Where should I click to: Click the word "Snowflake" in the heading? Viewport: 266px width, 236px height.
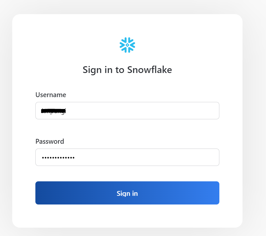coord(150,70)
